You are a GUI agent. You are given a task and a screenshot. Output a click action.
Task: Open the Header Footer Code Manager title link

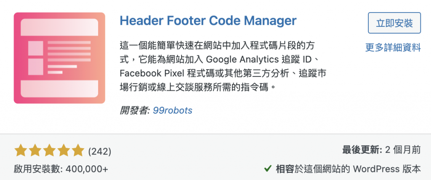208,21
